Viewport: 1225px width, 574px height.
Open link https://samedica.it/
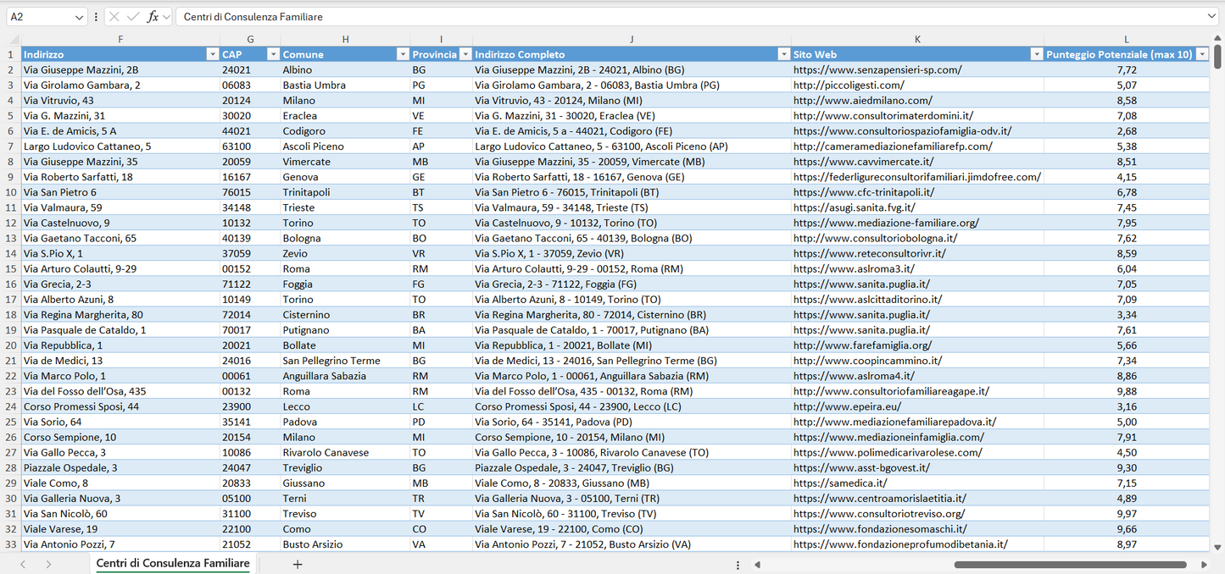[x=840, y=483]
